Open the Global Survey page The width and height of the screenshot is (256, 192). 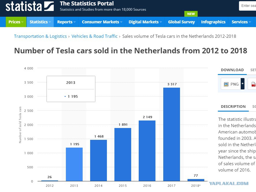(181, 22)
